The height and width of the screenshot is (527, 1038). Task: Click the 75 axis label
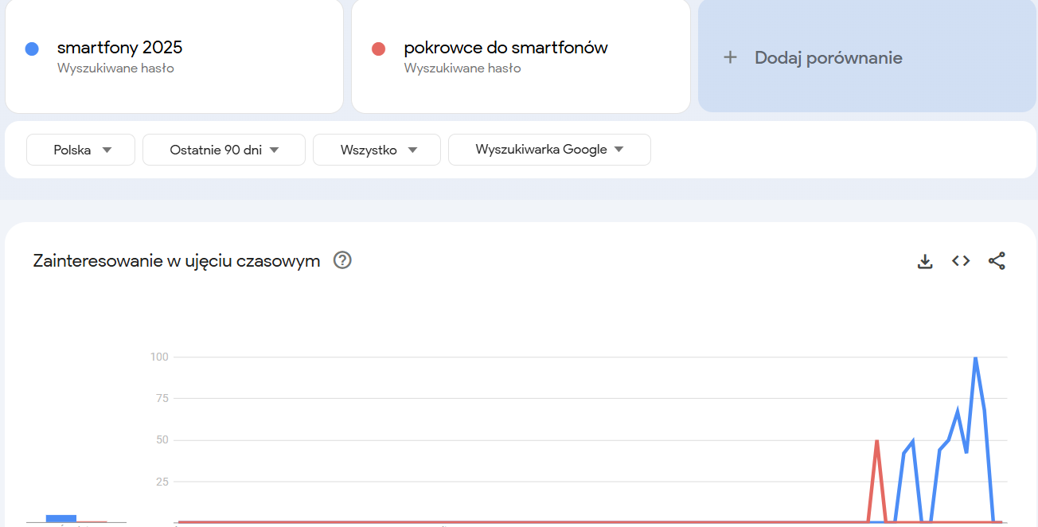162,398
